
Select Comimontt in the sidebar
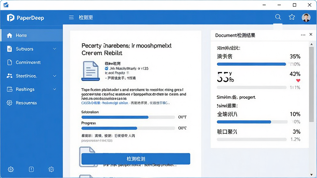[x=32, y=62]
